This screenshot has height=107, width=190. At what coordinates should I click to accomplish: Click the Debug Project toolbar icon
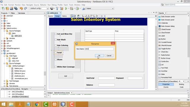pos(72,9)
